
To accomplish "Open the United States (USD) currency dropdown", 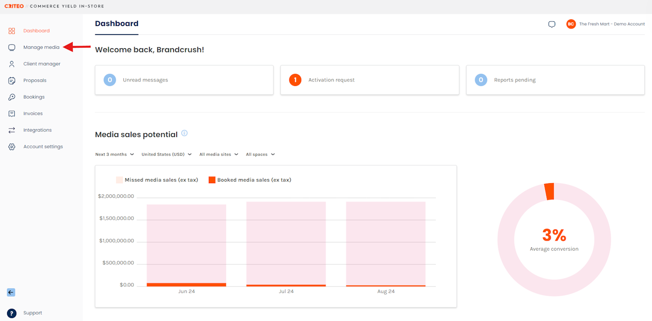I will click(x=167, y=154).
